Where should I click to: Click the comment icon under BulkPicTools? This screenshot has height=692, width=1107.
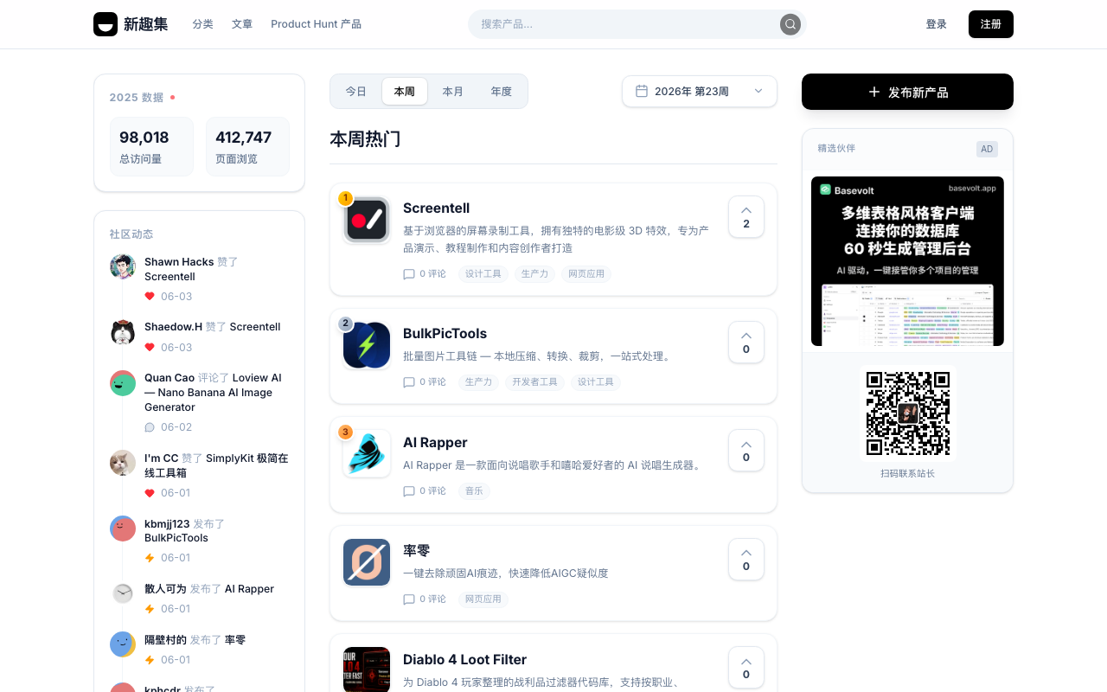[409, 382]
